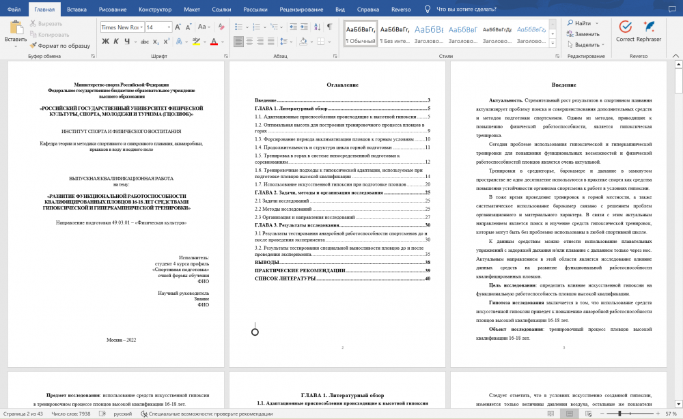Viewport: 683px width, 419px height.
Task: Center align text
Action: 249,42
